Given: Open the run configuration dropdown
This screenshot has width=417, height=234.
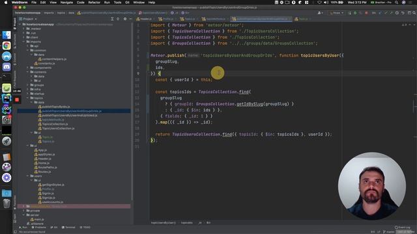Looking at the screenshot, I should (336, 13).
